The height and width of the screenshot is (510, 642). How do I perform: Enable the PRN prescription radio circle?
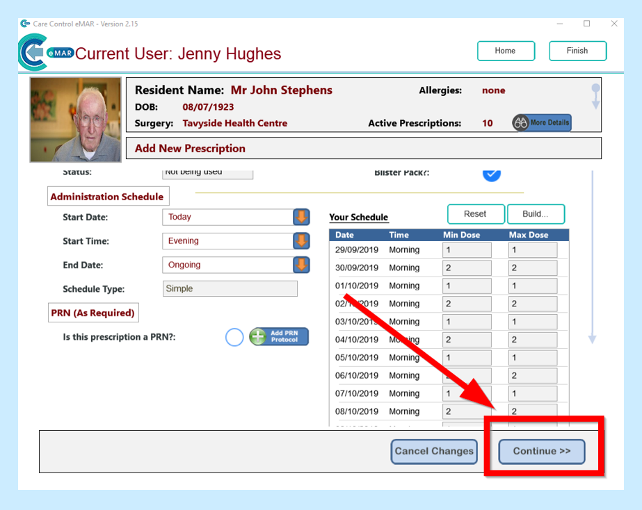[234, 337]
